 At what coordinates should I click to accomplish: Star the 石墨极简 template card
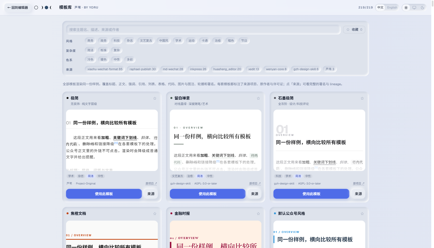tap(362, 98)
